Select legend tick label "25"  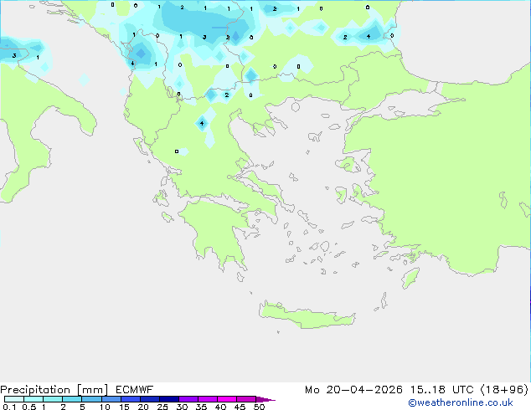click(162, 407)
